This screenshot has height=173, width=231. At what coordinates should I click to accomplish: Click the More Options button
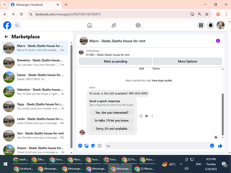click(x=188, y=61)
